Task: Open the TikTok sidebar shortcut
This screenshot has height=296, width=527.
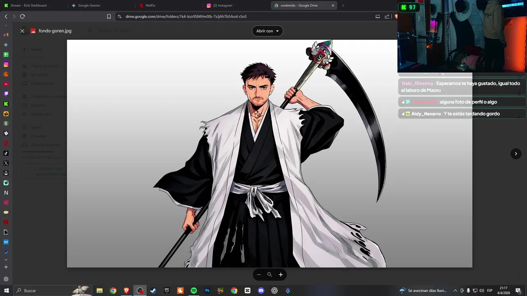Action: tap(6, 153)
